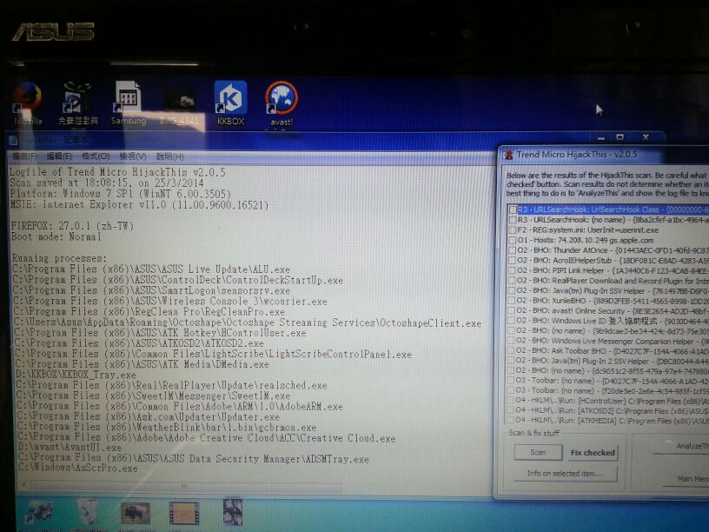Click the 'Logfile of Trend Micro HijackThis v2.0.5' line
This screenshot has height=532, width=709.
click(x=117, y=172)
